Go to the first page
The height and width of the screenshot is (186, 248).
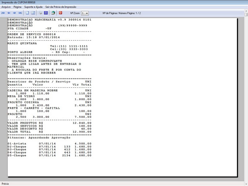pos(3,13)
